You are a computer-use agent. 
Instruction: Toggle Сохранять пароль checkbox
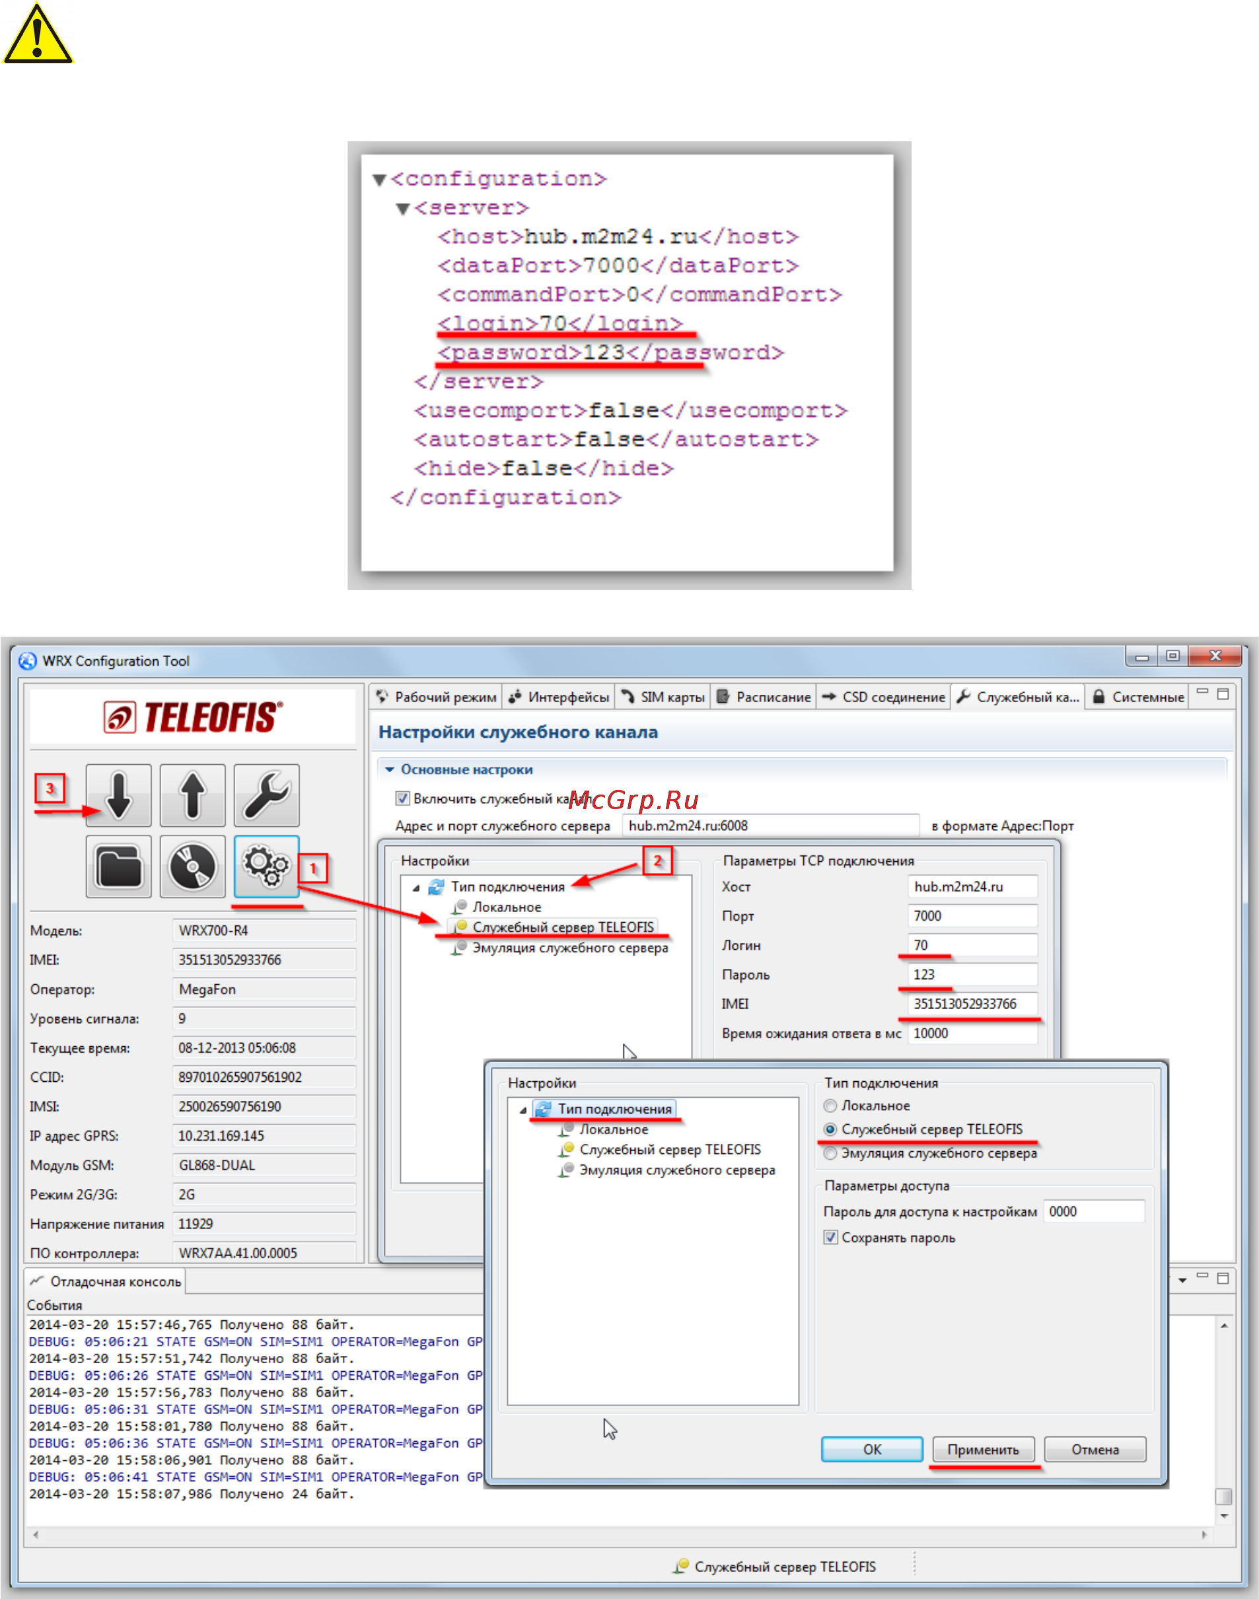[831, 1238]
